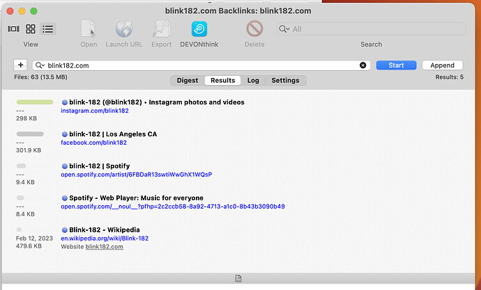Click the Open document toolbar icon
This screenshot has height=290, width=481.
pyautogui.click(x=89, y=29)
